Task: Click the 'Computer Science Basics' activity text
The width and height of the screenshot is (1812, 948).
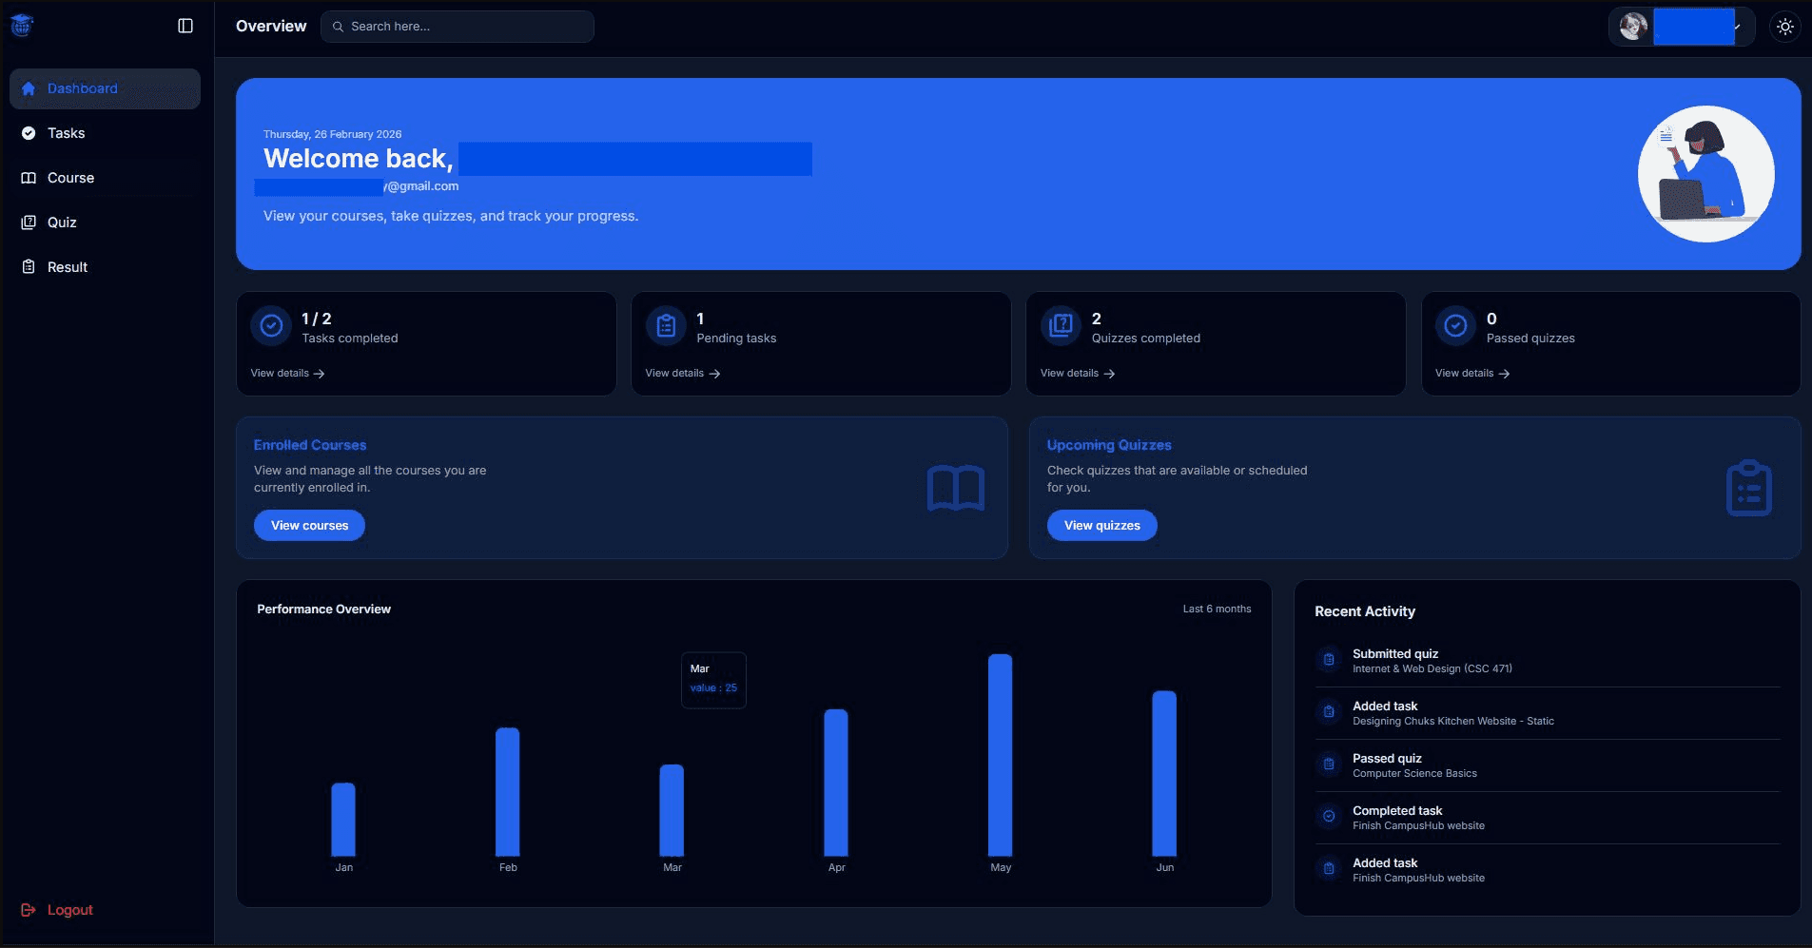Action: 1414,774
